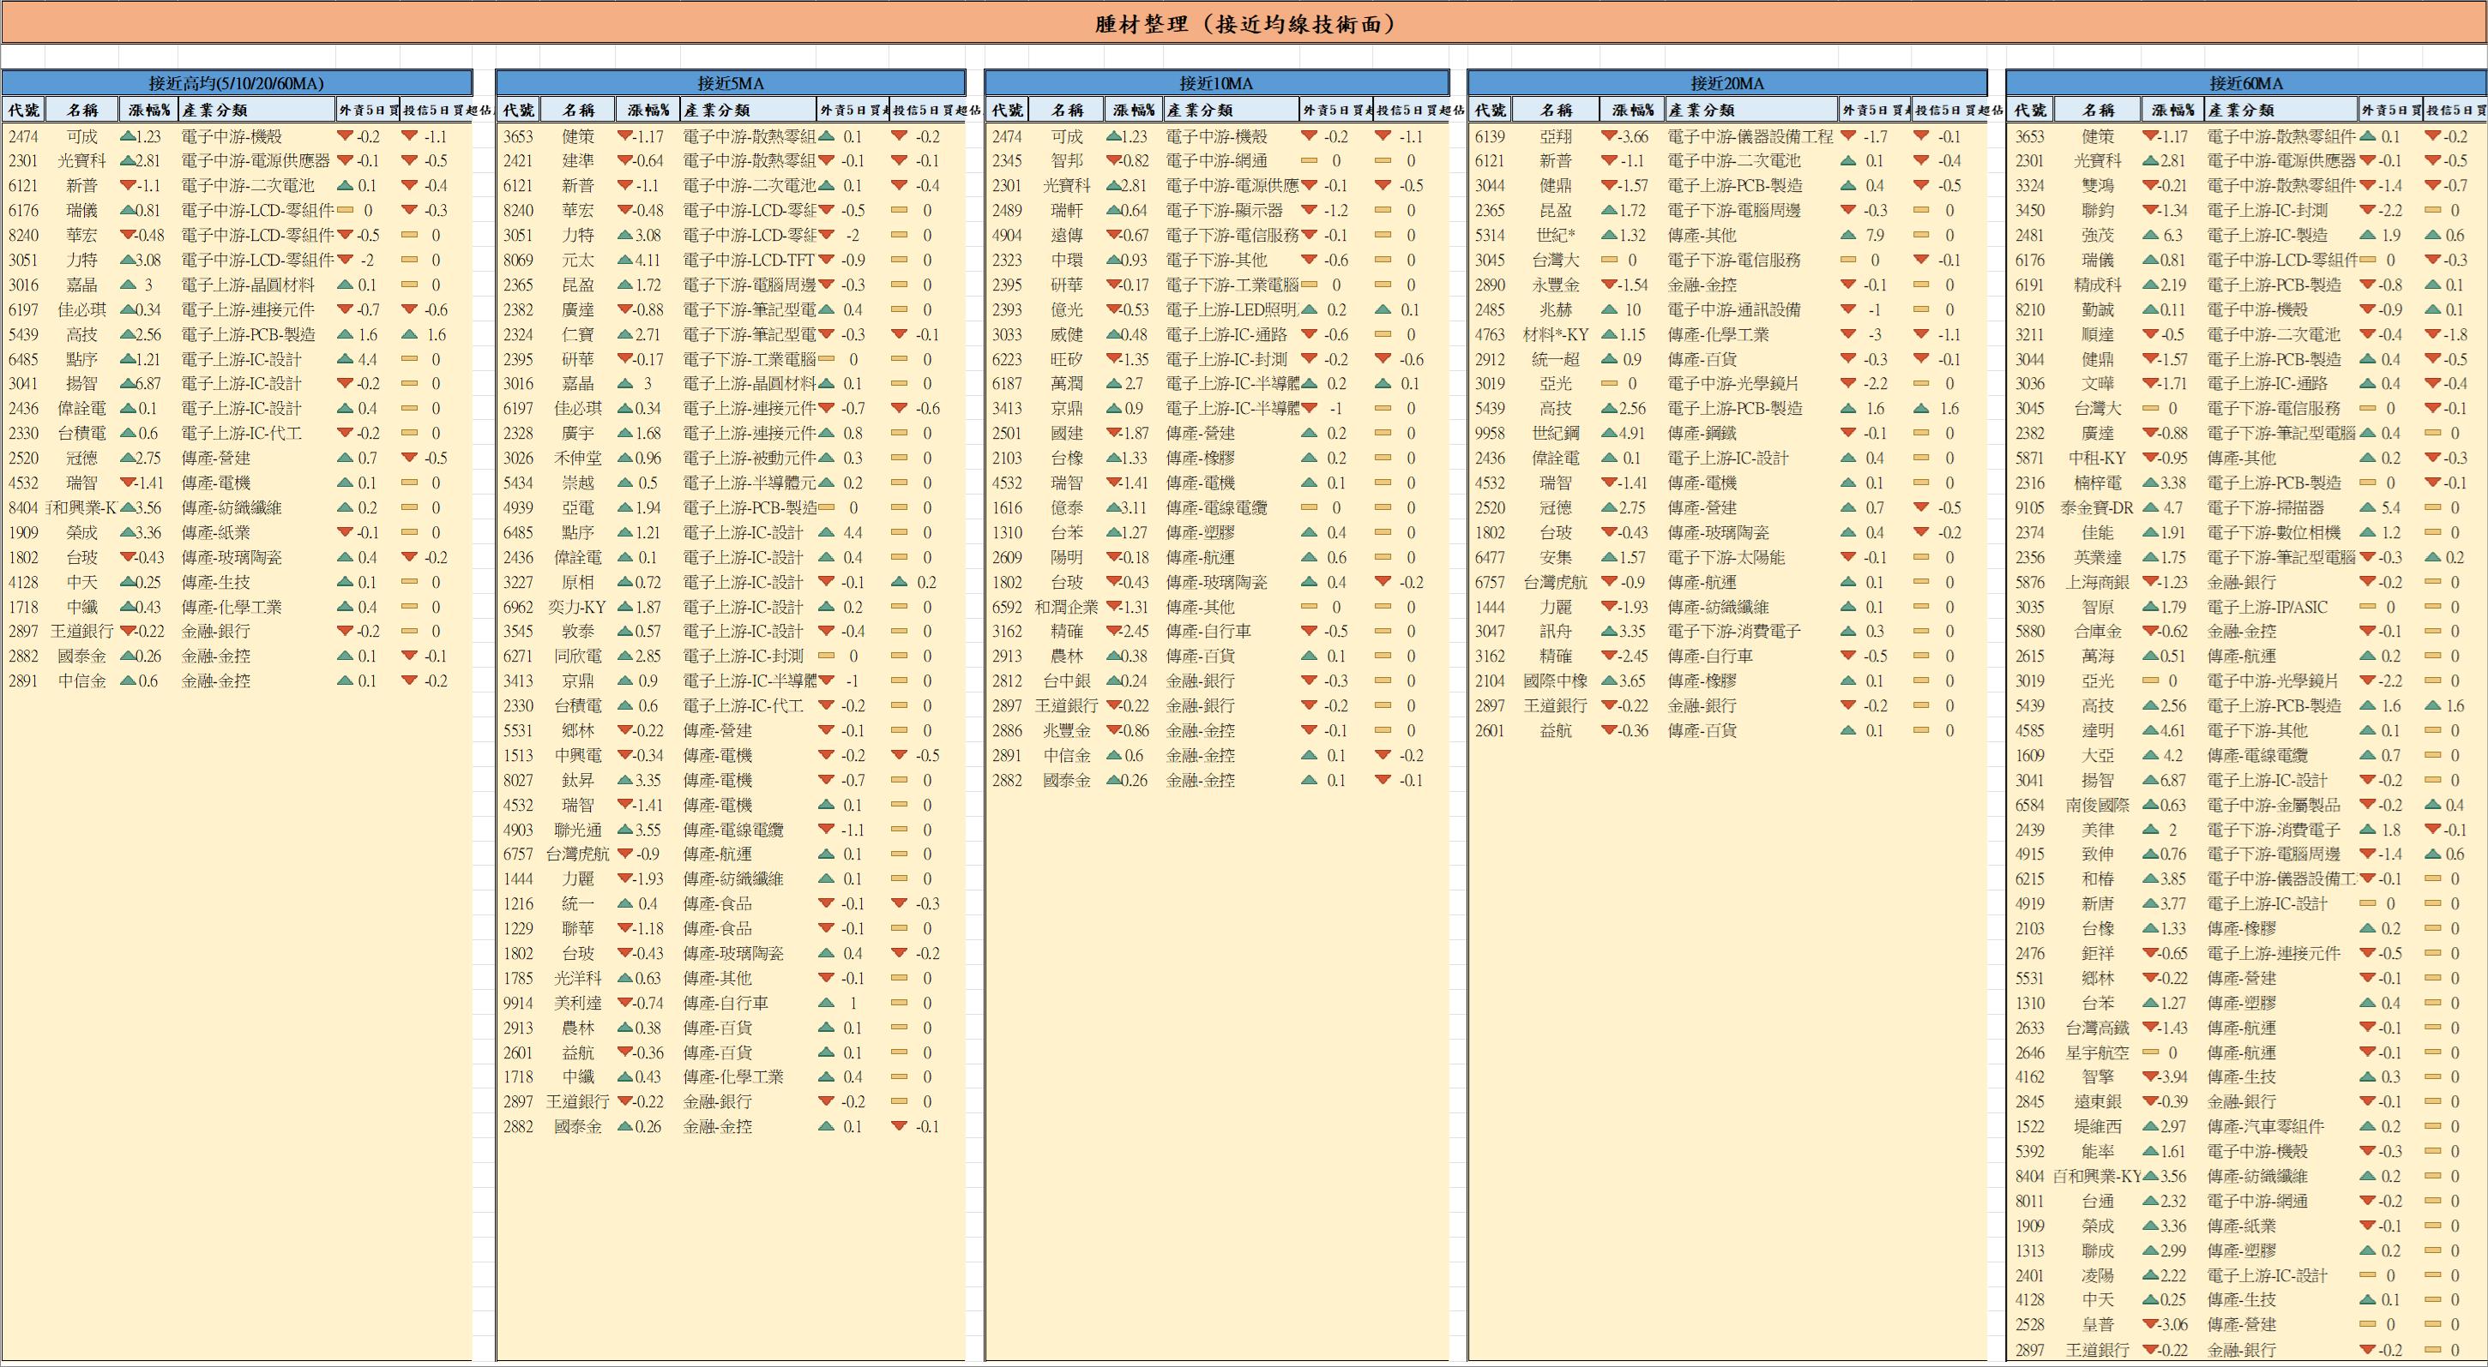Click yellow flat dash beside 星宇航空 0 change

click(2151, 1052)
